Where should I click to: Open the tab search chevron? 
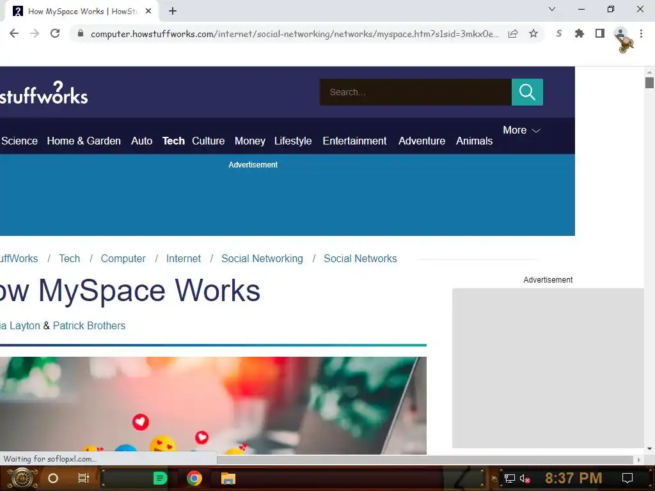pyautogui.click(x=552, y=9)
